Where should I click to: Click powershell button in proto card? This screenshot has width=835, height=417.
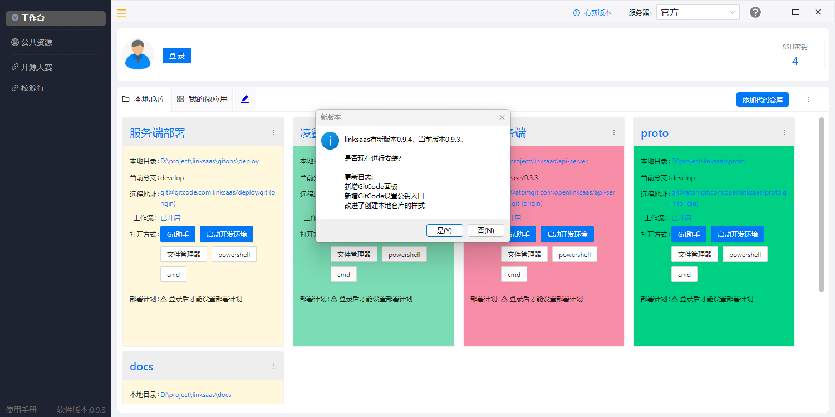pos(745,254)
